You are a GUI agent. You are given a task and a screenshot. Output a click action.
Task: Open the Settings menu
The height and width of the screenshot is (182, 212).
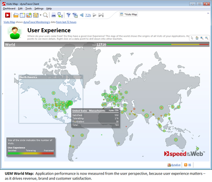click(x=39, y=9)
